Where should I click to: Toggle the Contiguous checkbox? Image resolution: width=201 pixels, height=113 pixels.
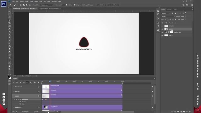point(74,5)
